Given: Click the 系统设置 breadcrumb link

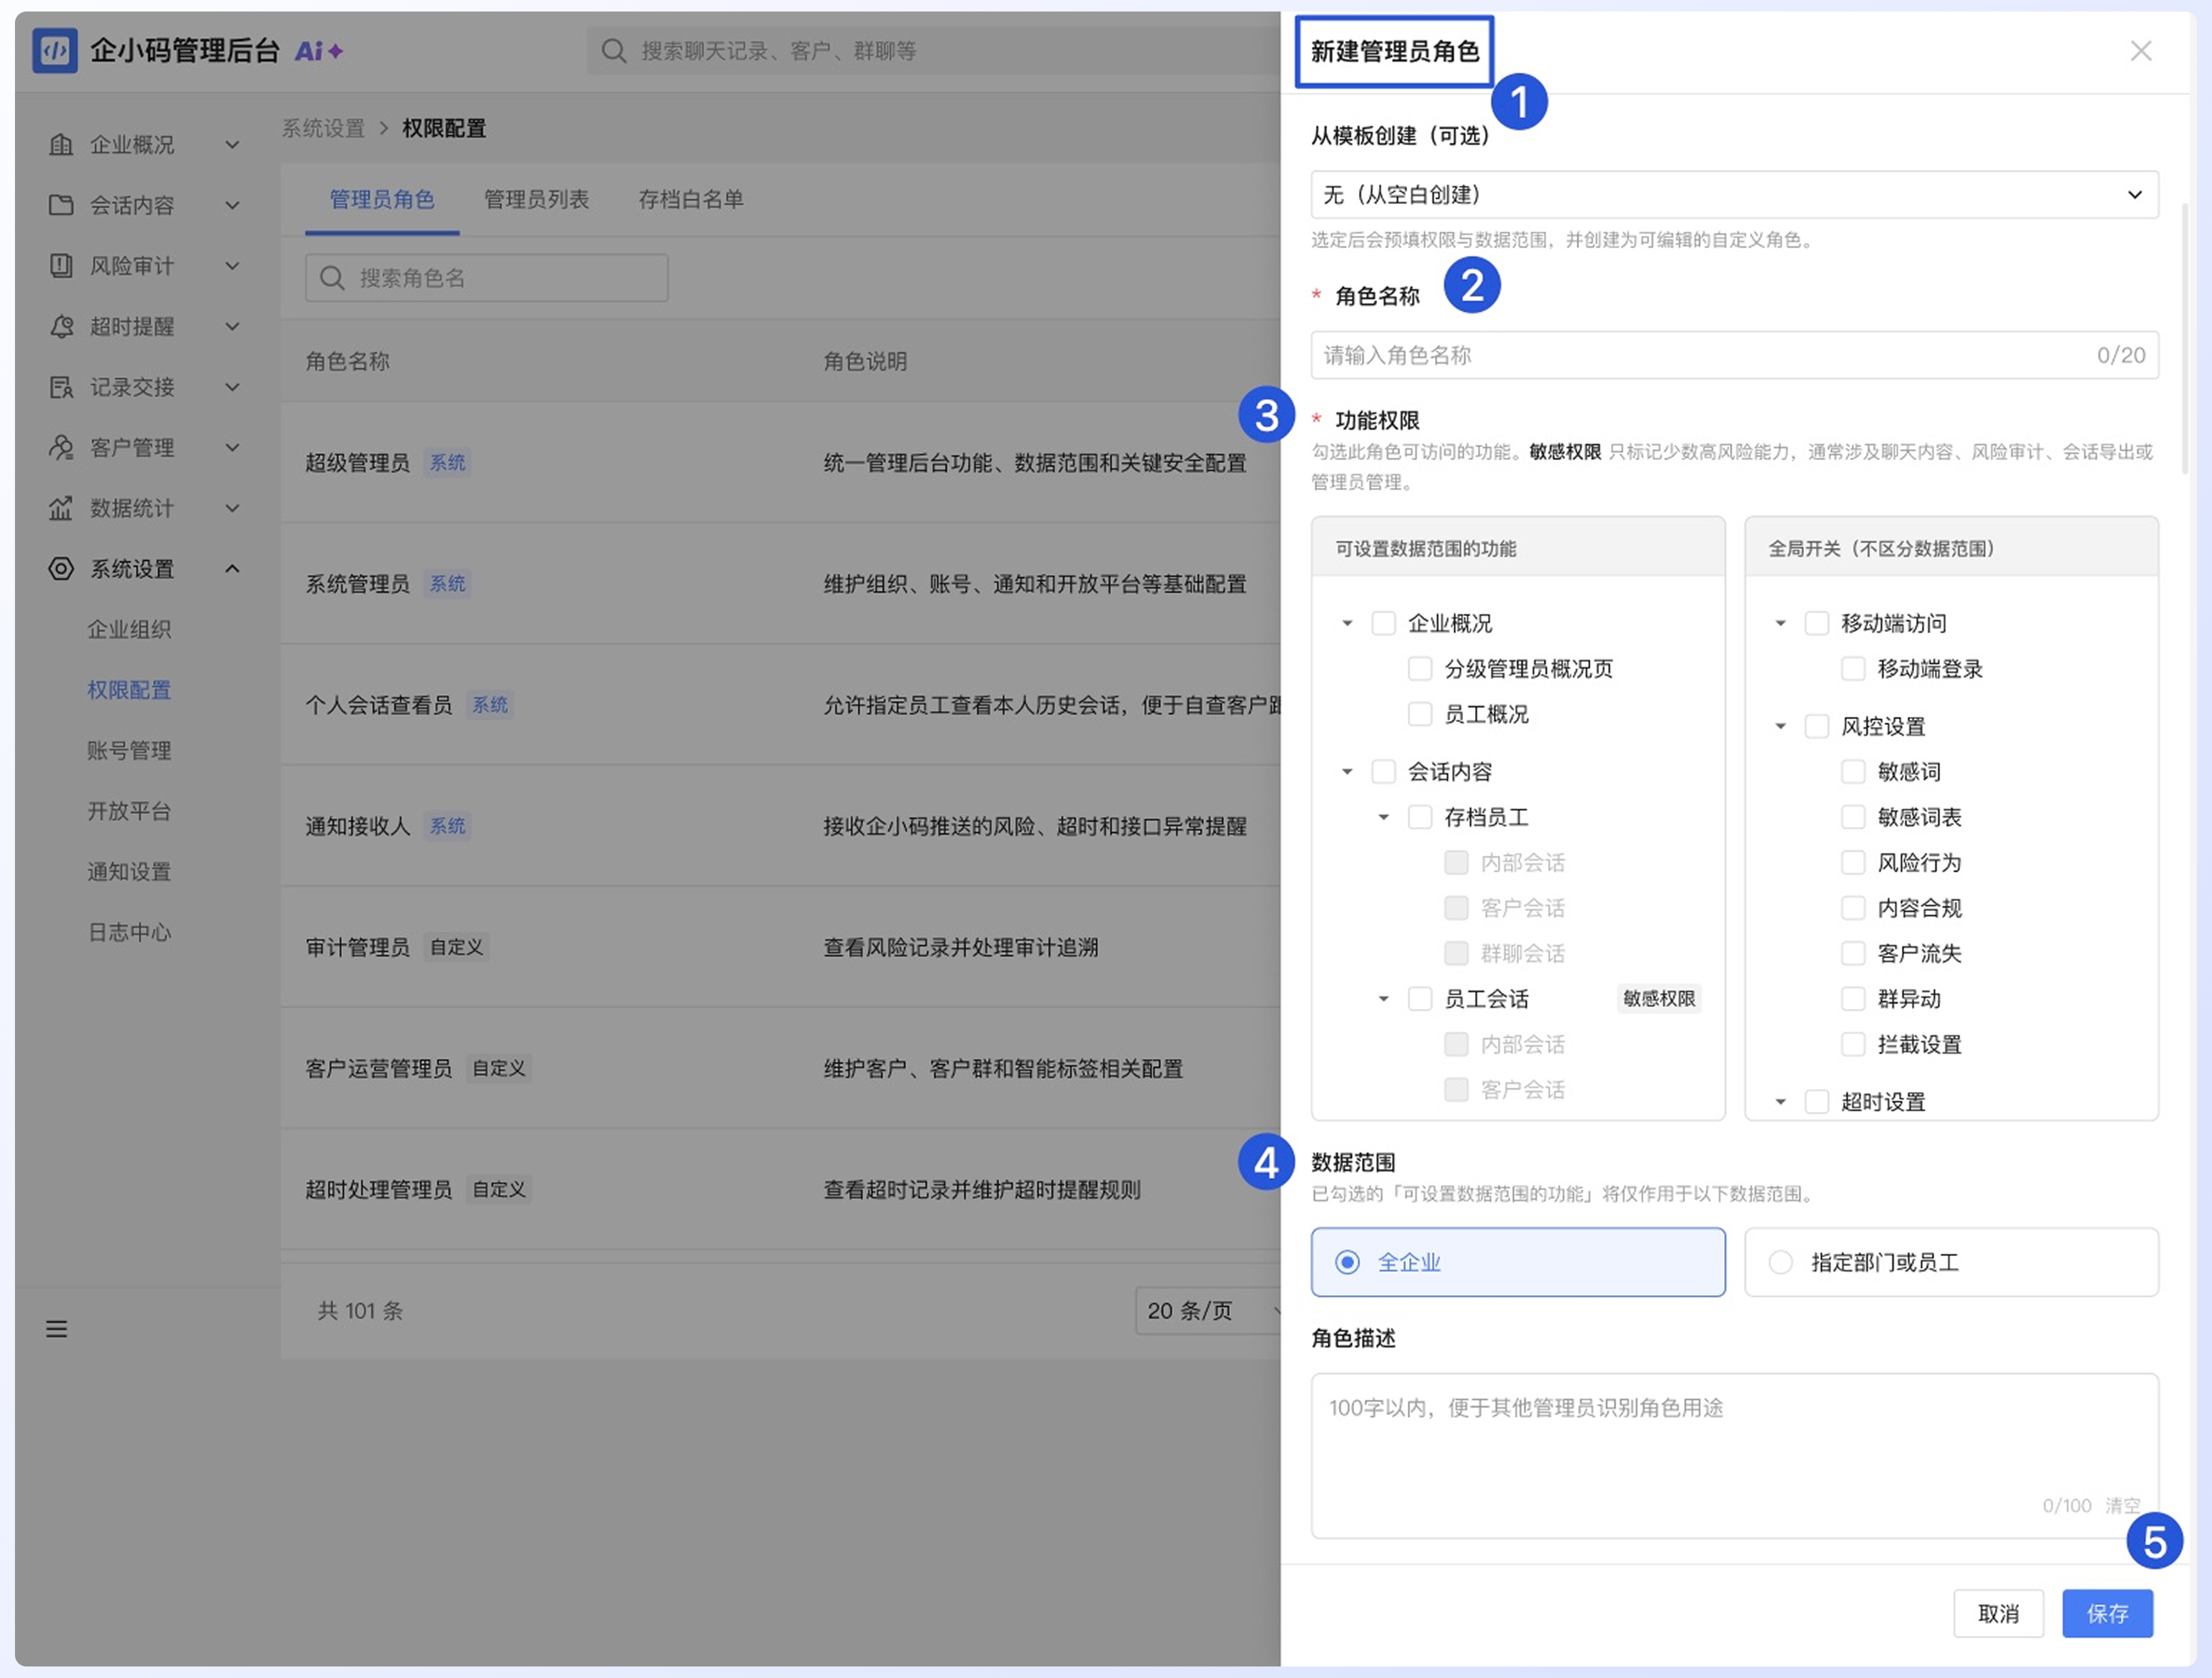Looking at the screenshot, I should (323, 129).
